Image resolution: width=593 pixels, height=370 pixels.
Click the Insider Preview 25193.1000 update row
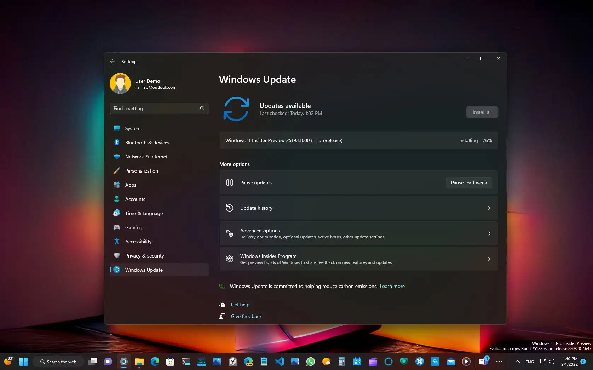(358, 140)
